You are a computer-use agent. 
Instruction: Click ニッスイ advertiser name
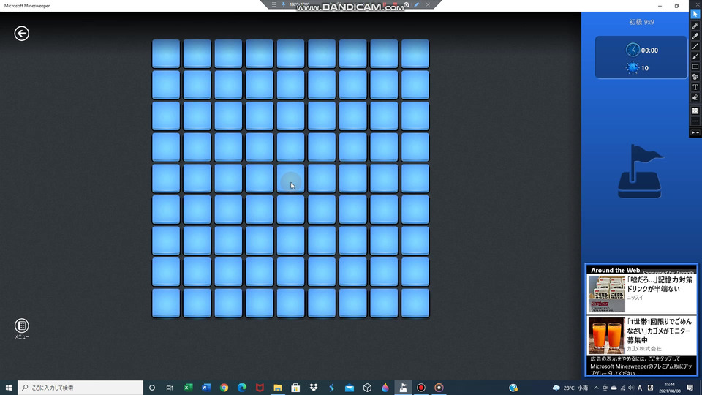tap(635, 298)
